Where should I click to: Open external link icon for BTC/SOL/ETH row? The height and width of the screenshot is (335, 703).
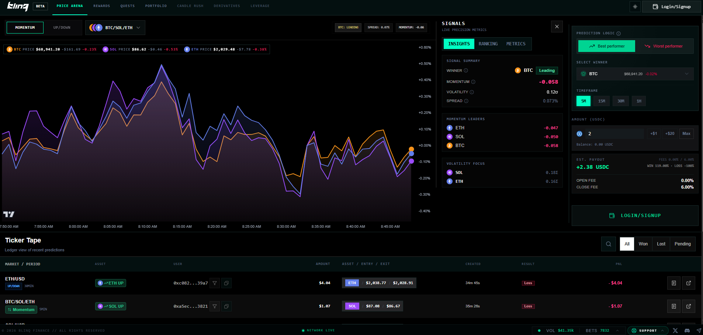click(688, 306)
